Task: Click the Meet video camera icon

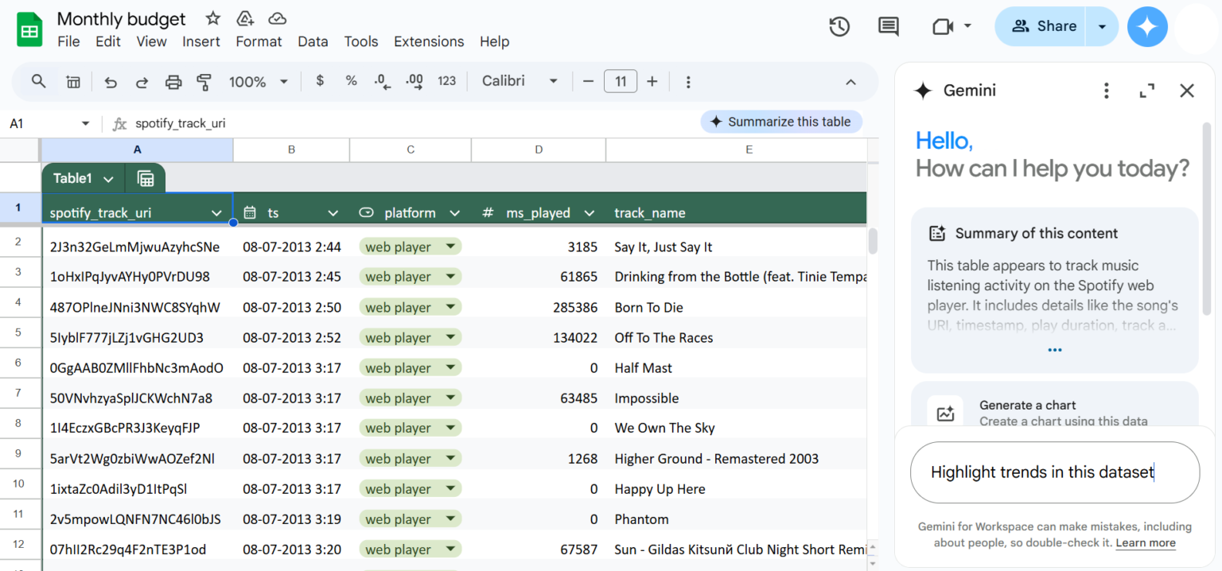Action: tap(942, 26)
